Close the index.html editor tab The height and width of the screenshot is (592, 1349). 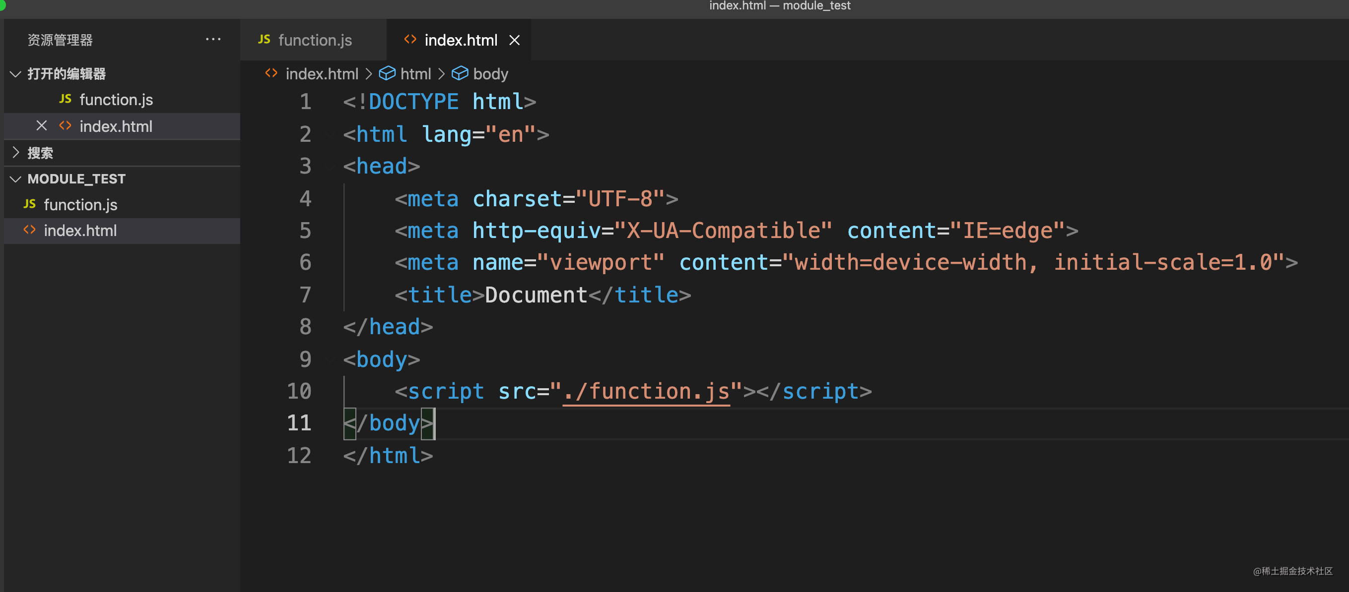coord(514,40)
